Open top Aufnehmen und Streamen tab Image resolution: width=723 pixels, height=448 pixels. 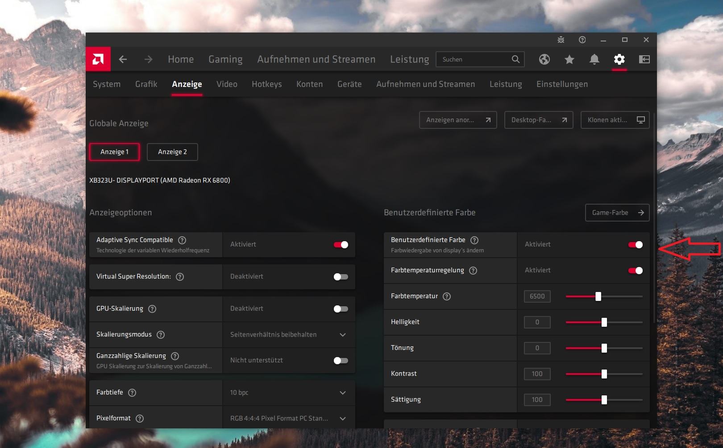[316, 59]
